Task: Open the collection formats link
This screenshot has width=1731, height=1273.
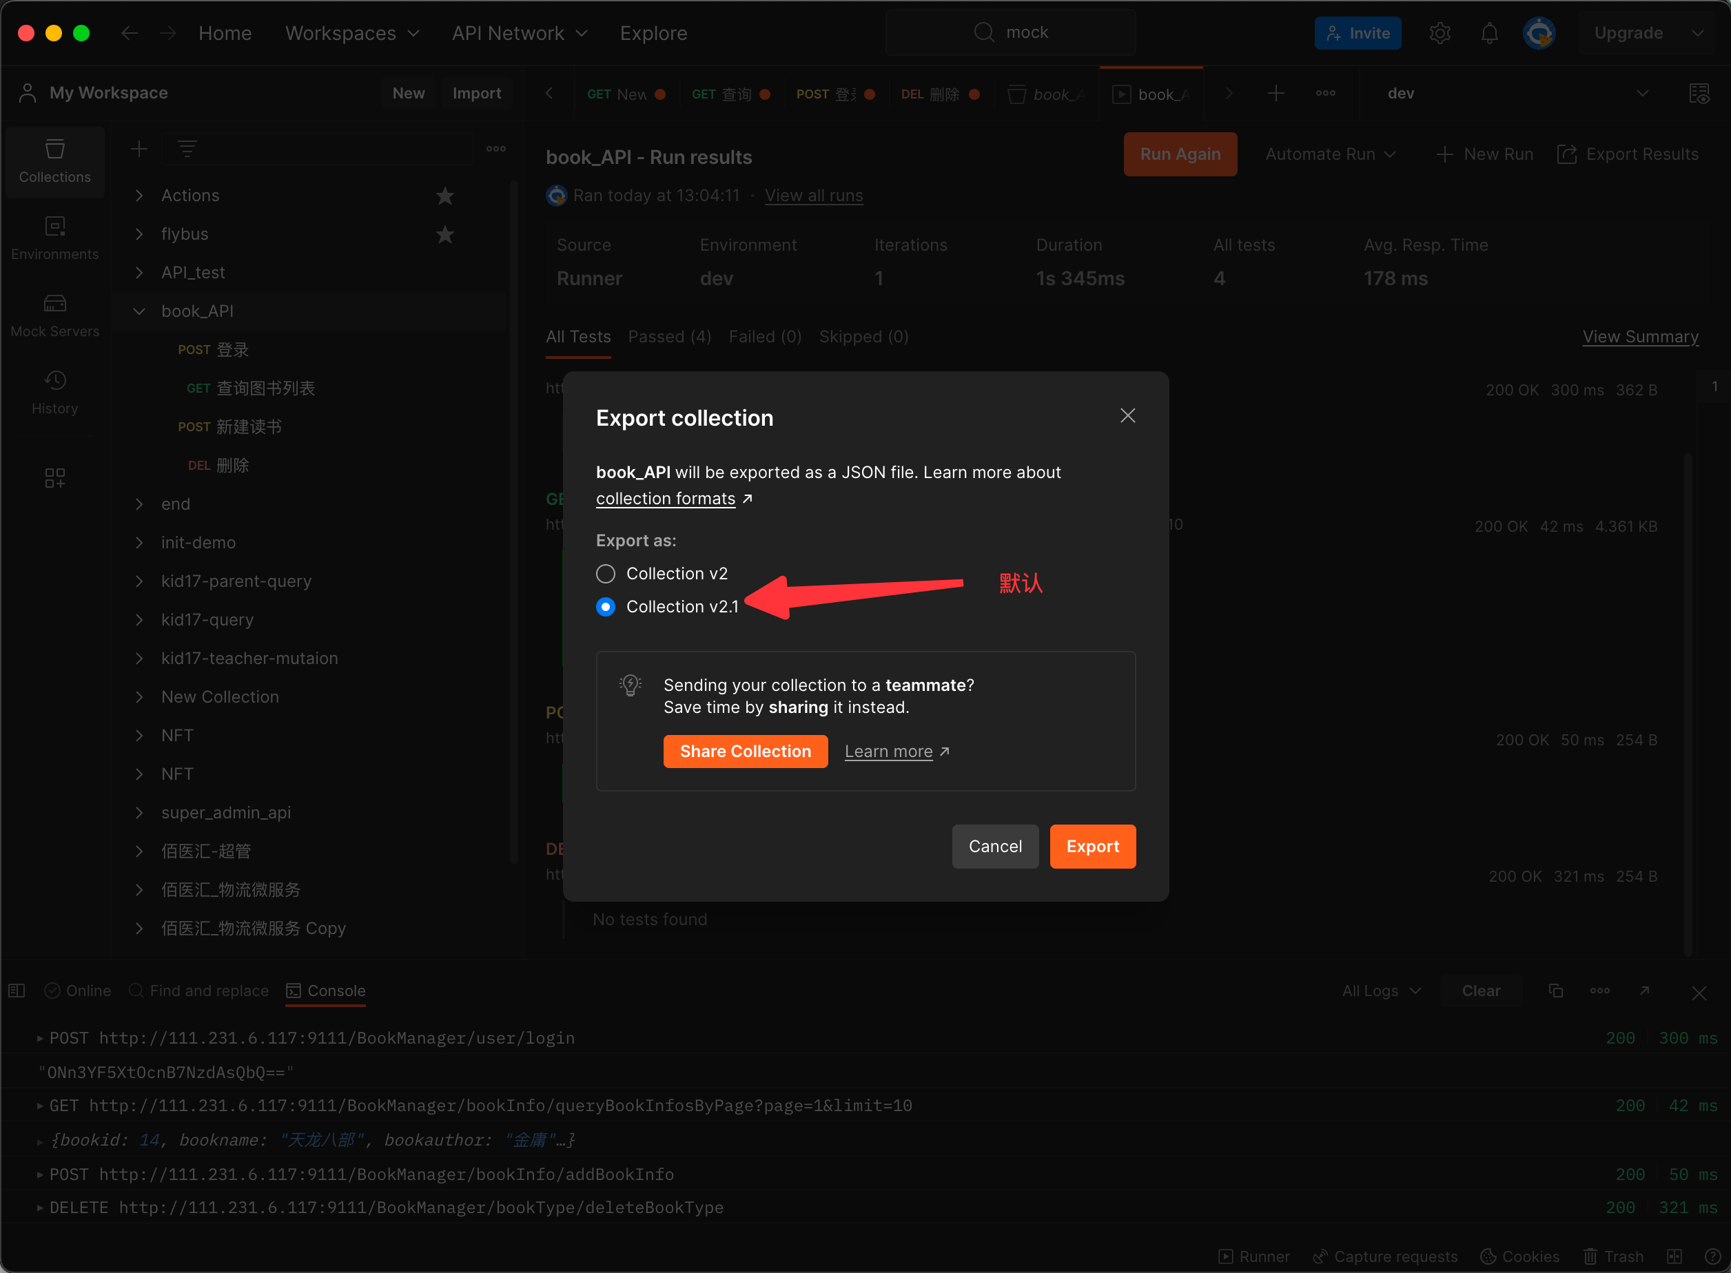Action: [x=665, y=499]
